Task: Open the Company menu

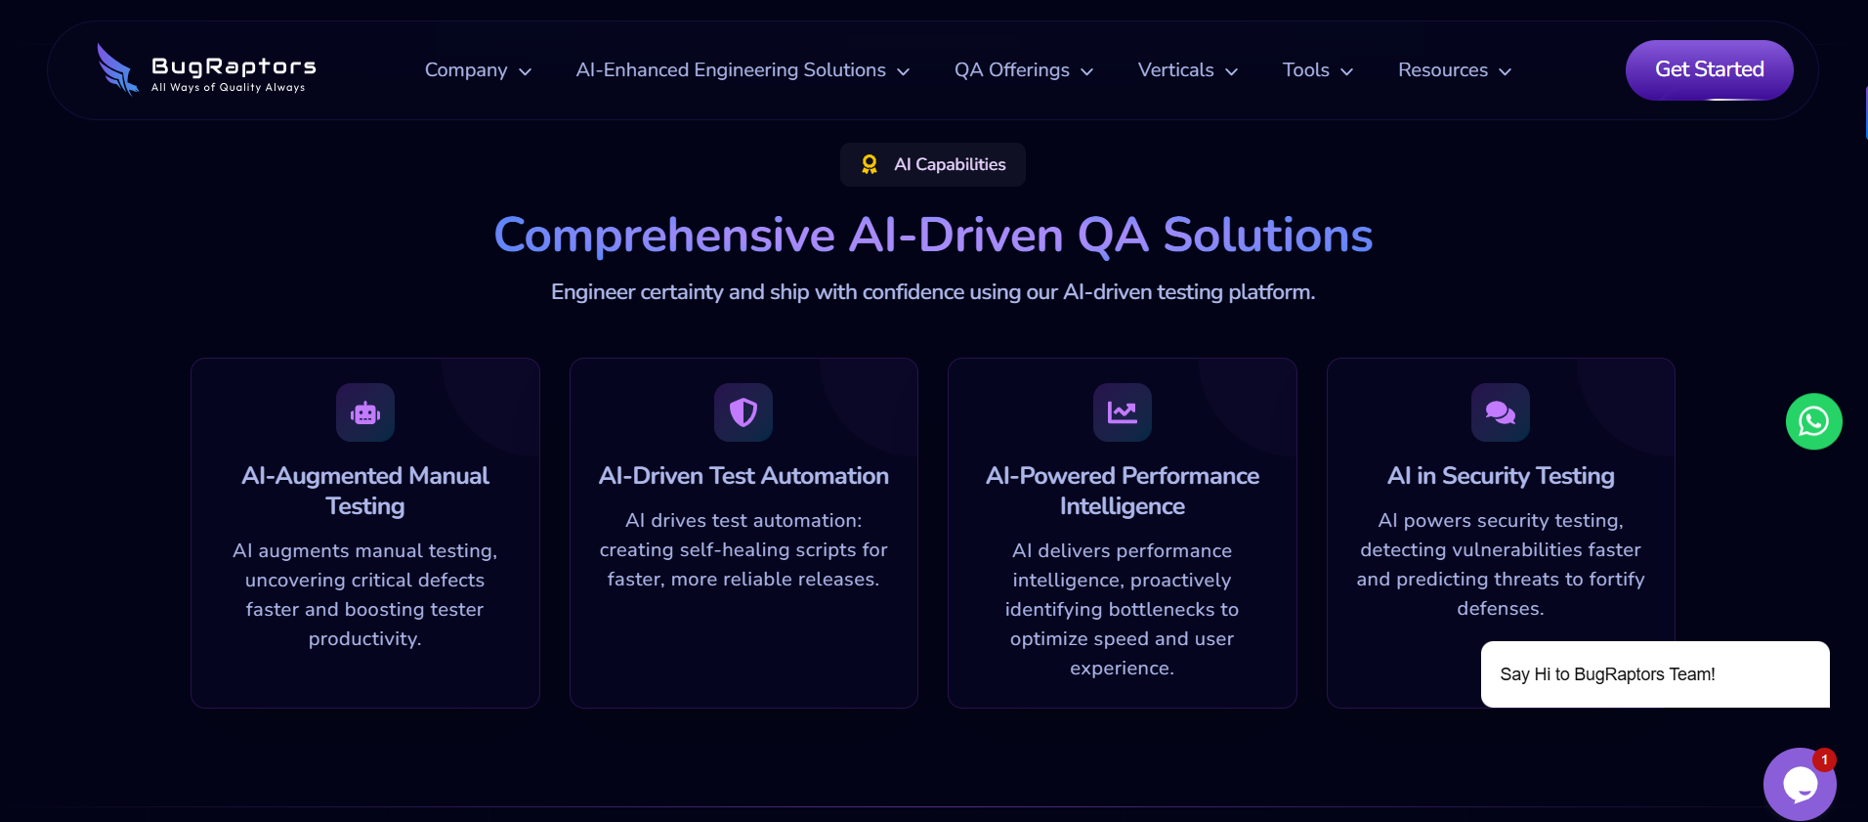Action: coord(466,70)
